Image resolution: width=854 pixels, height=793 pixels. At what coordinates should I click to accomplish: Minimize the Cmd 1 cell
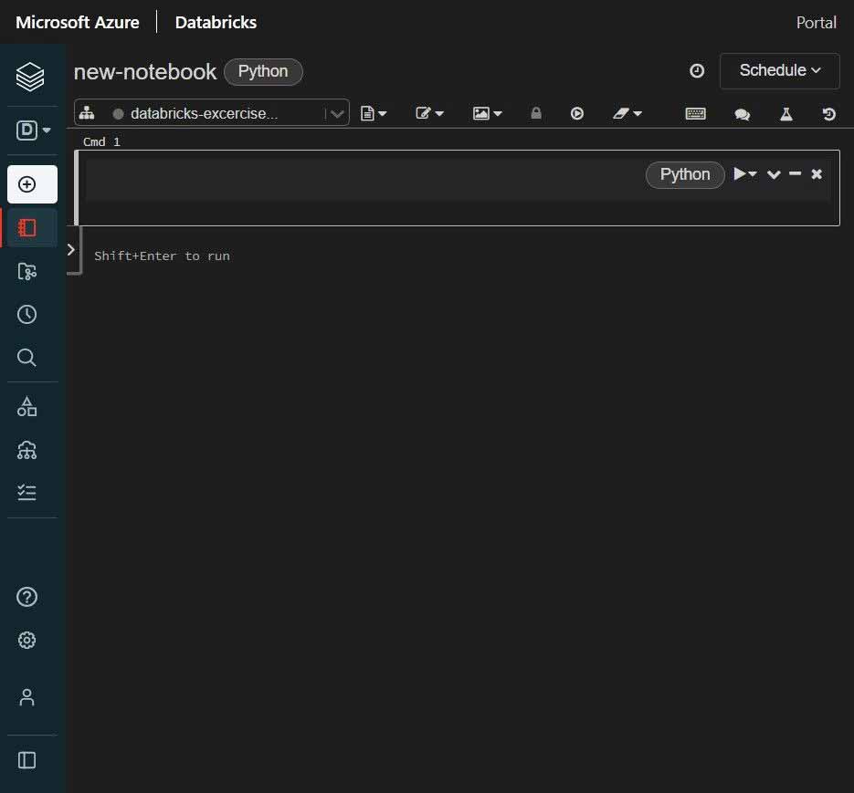(x=795, y=173)
